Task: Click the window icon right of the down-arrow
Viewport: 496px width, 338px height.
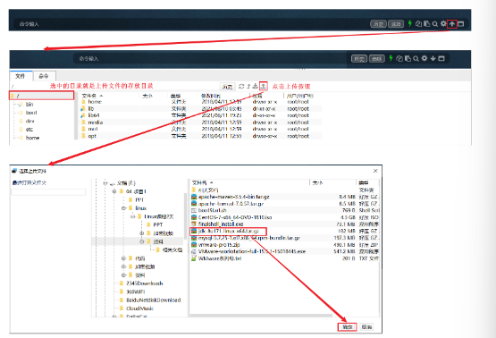Action: (441, 58)
